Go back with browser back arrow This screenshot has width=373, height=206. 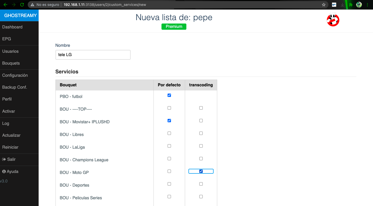point(5,5)
